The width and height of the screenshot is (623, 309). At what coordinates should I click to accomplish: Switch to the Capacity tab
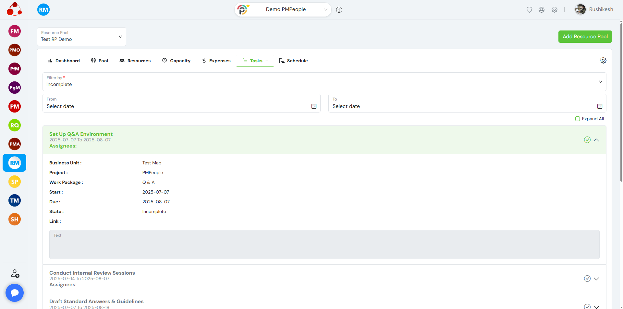(176, 61)
